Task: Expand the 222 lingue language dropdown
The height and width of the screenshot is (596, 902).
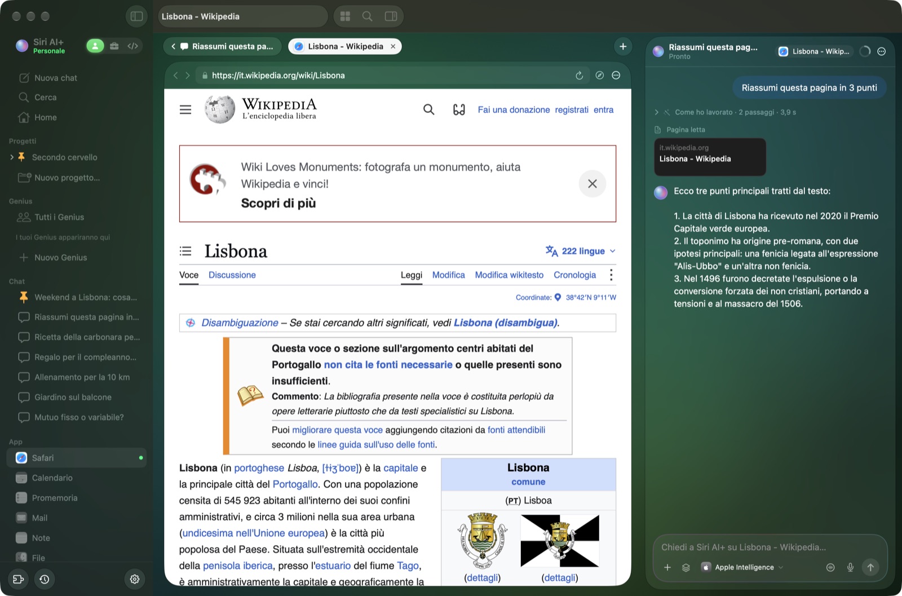Action: click(580, 251)
